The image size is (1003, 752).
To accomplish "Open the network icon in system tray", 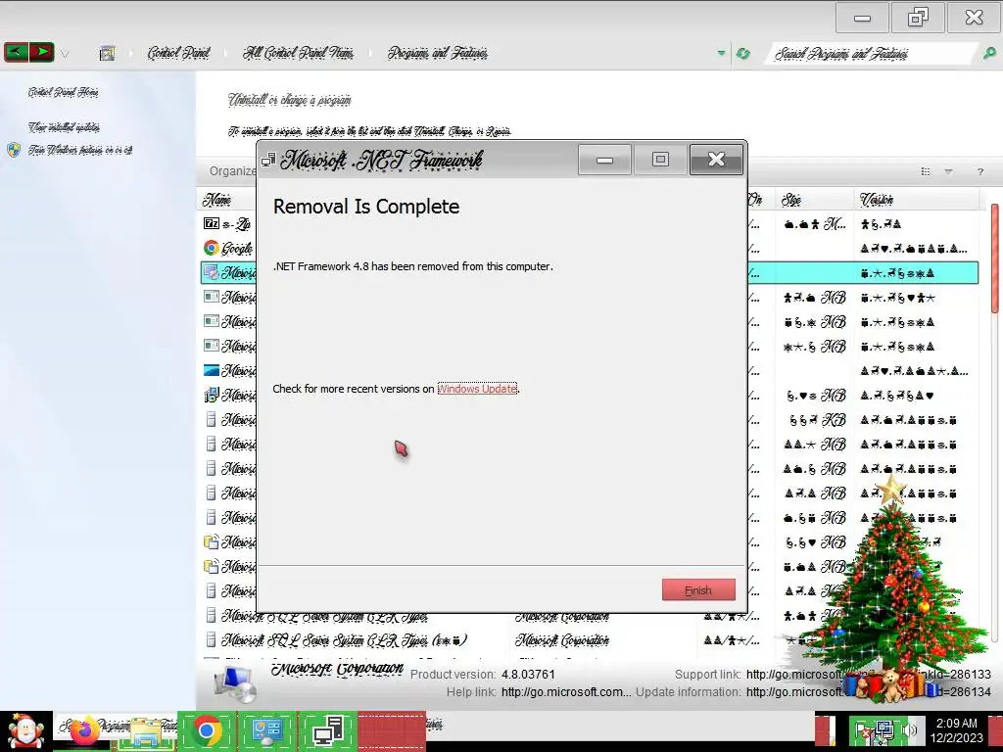I will pyautogui.click(x=884, y=729).
